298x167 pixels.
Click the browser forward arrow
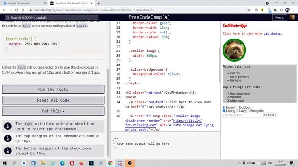pyautogui.click(x=10, y=10)
